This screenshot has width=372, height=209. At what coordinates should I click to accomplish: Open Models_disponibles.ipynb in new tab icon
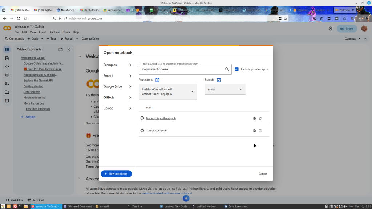point(260,118)
